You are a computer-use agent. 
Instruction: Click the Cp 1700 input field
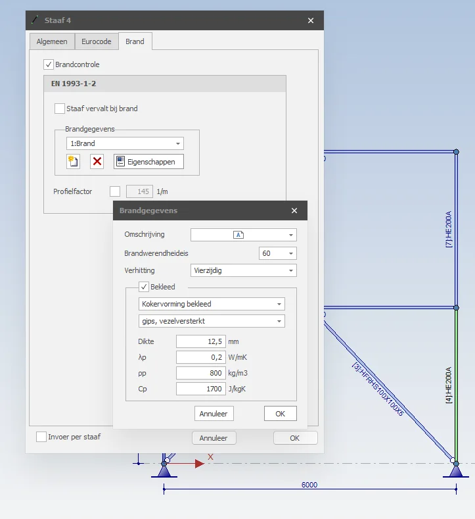point(201,389)
